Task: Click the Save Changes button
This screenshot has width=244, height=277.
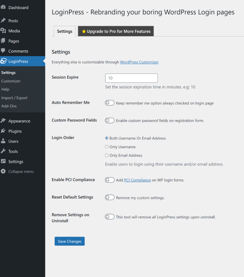Action: (70, 241)
